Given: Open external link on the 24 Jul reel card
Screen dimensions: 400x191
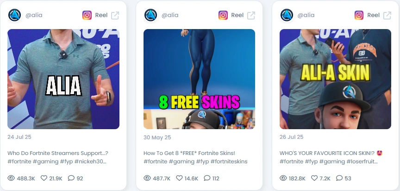Looking at the screenshot, I should pos(115,15).
